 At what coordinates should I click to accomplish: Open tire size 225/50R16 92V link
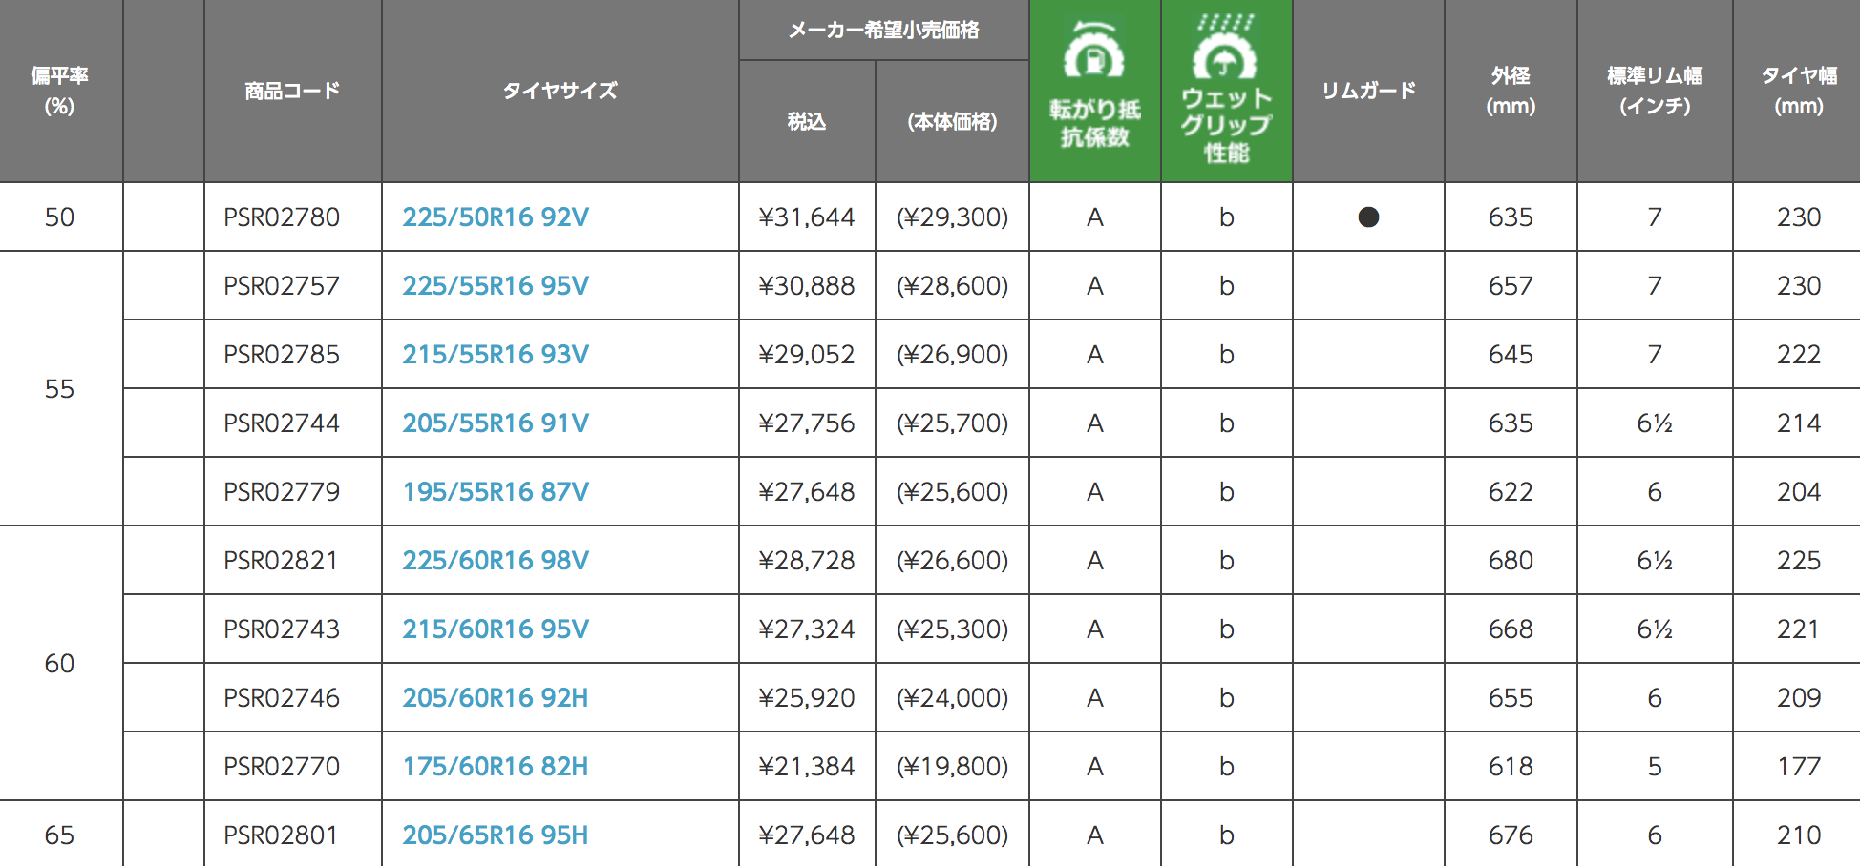(496, 217)
